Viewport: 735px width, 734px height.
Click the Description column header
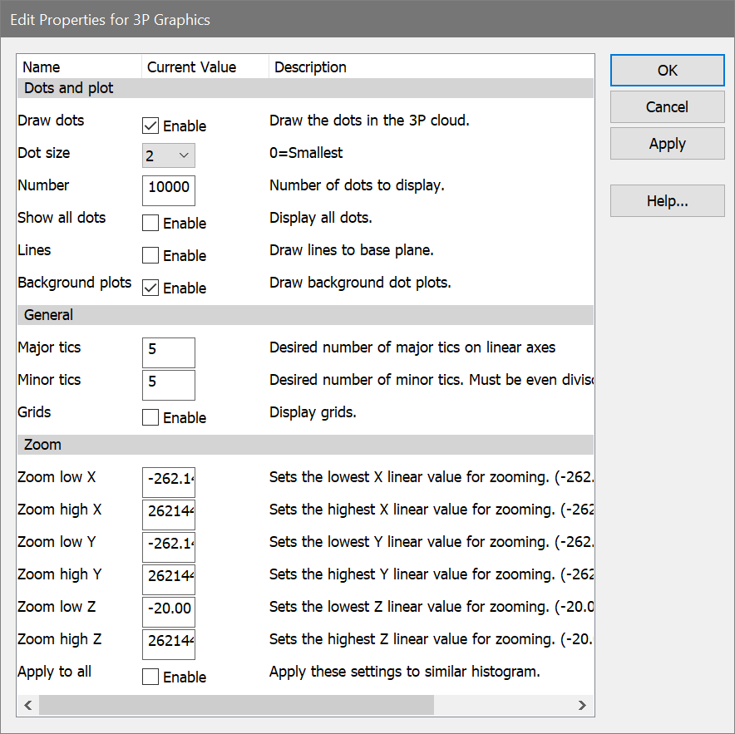pyautogui.click(x=310, y=67)
